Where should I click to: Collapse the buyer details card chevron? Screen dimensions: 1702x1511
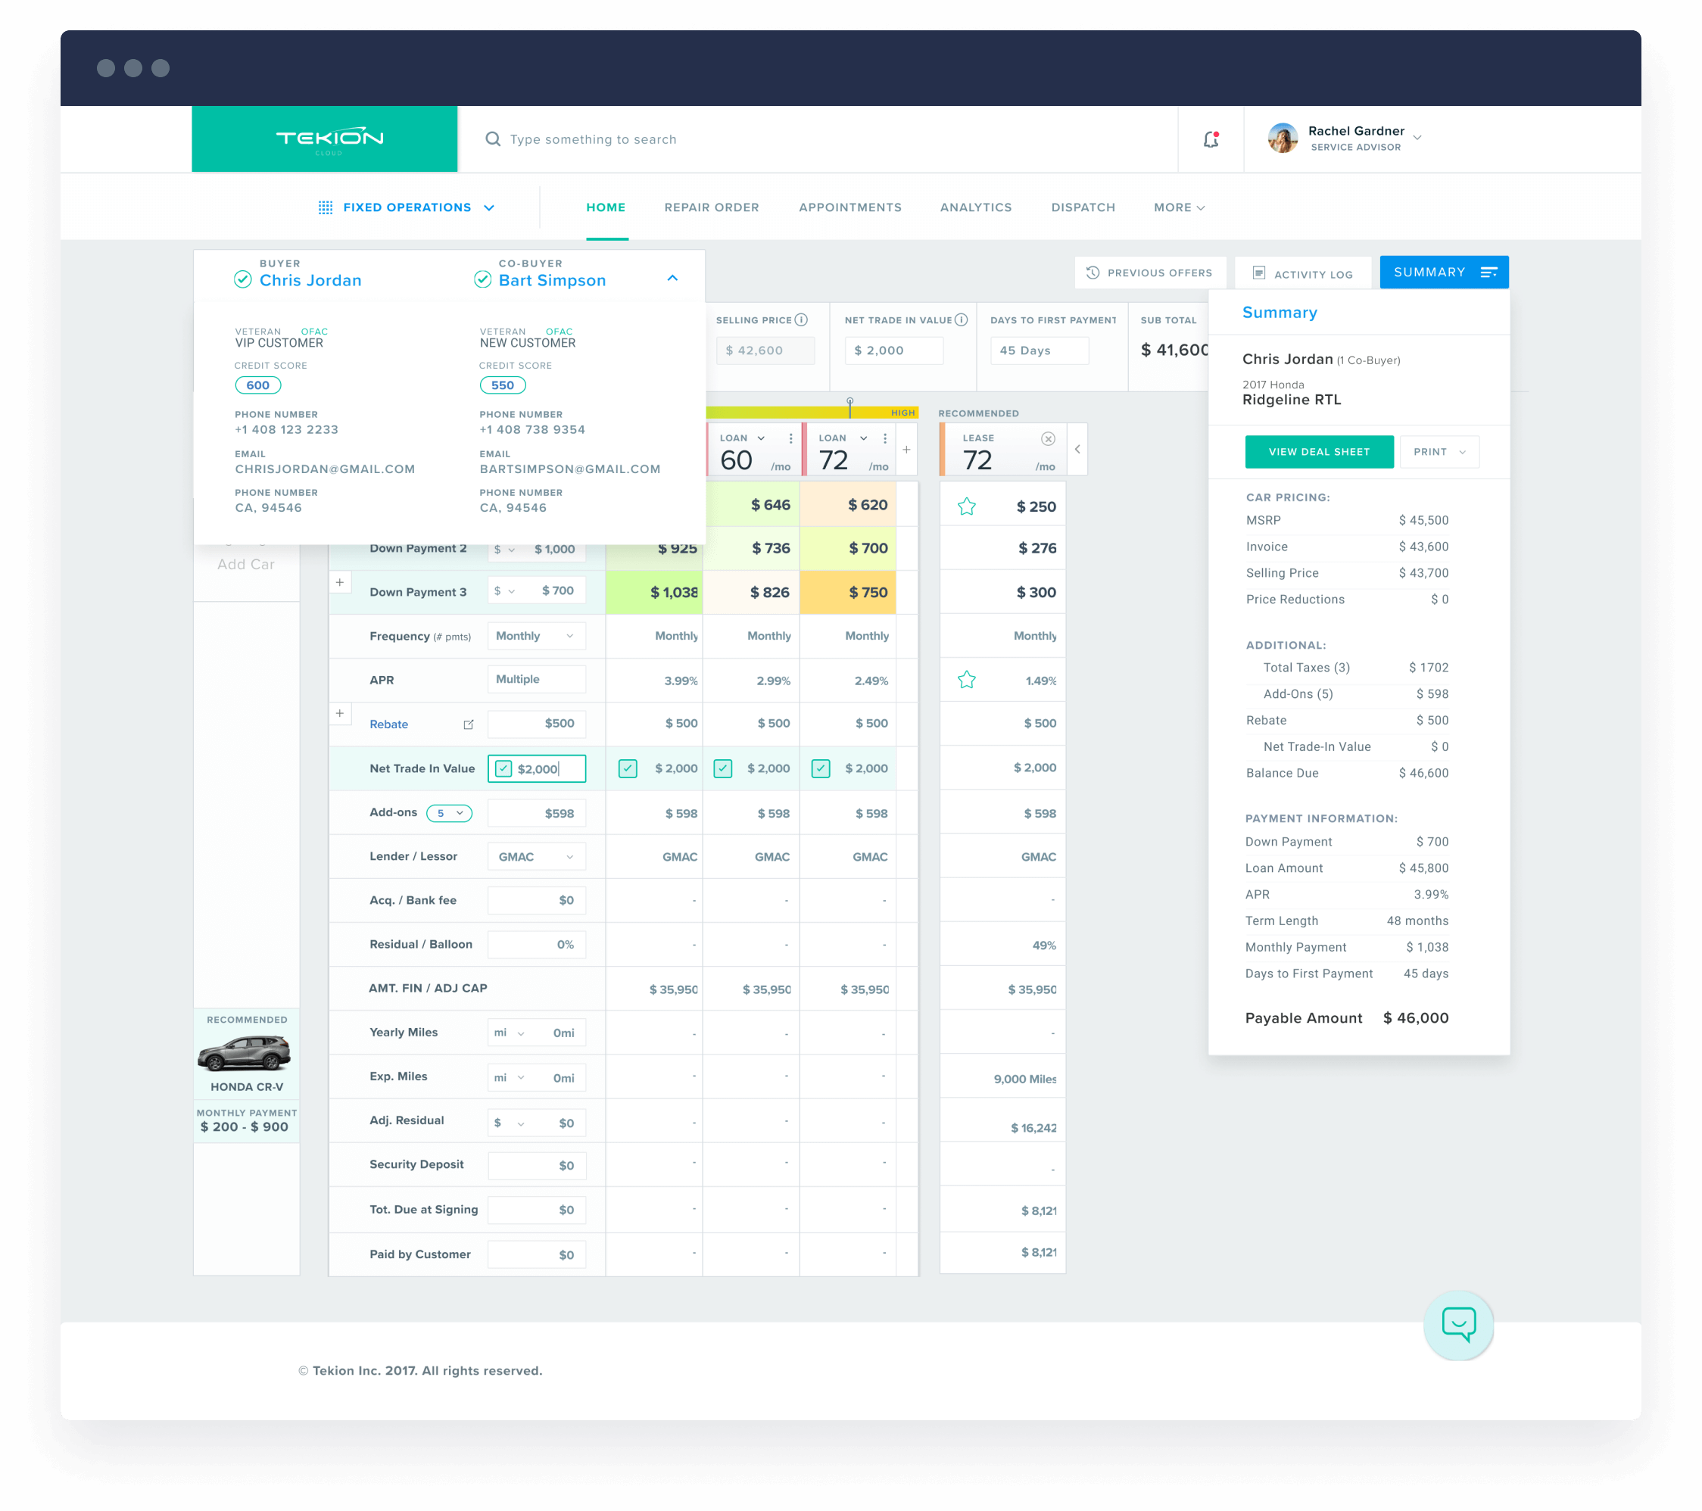(673, 278)
